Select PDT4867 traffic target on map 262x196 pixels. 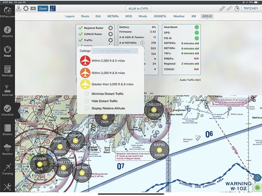click(82, 173)
